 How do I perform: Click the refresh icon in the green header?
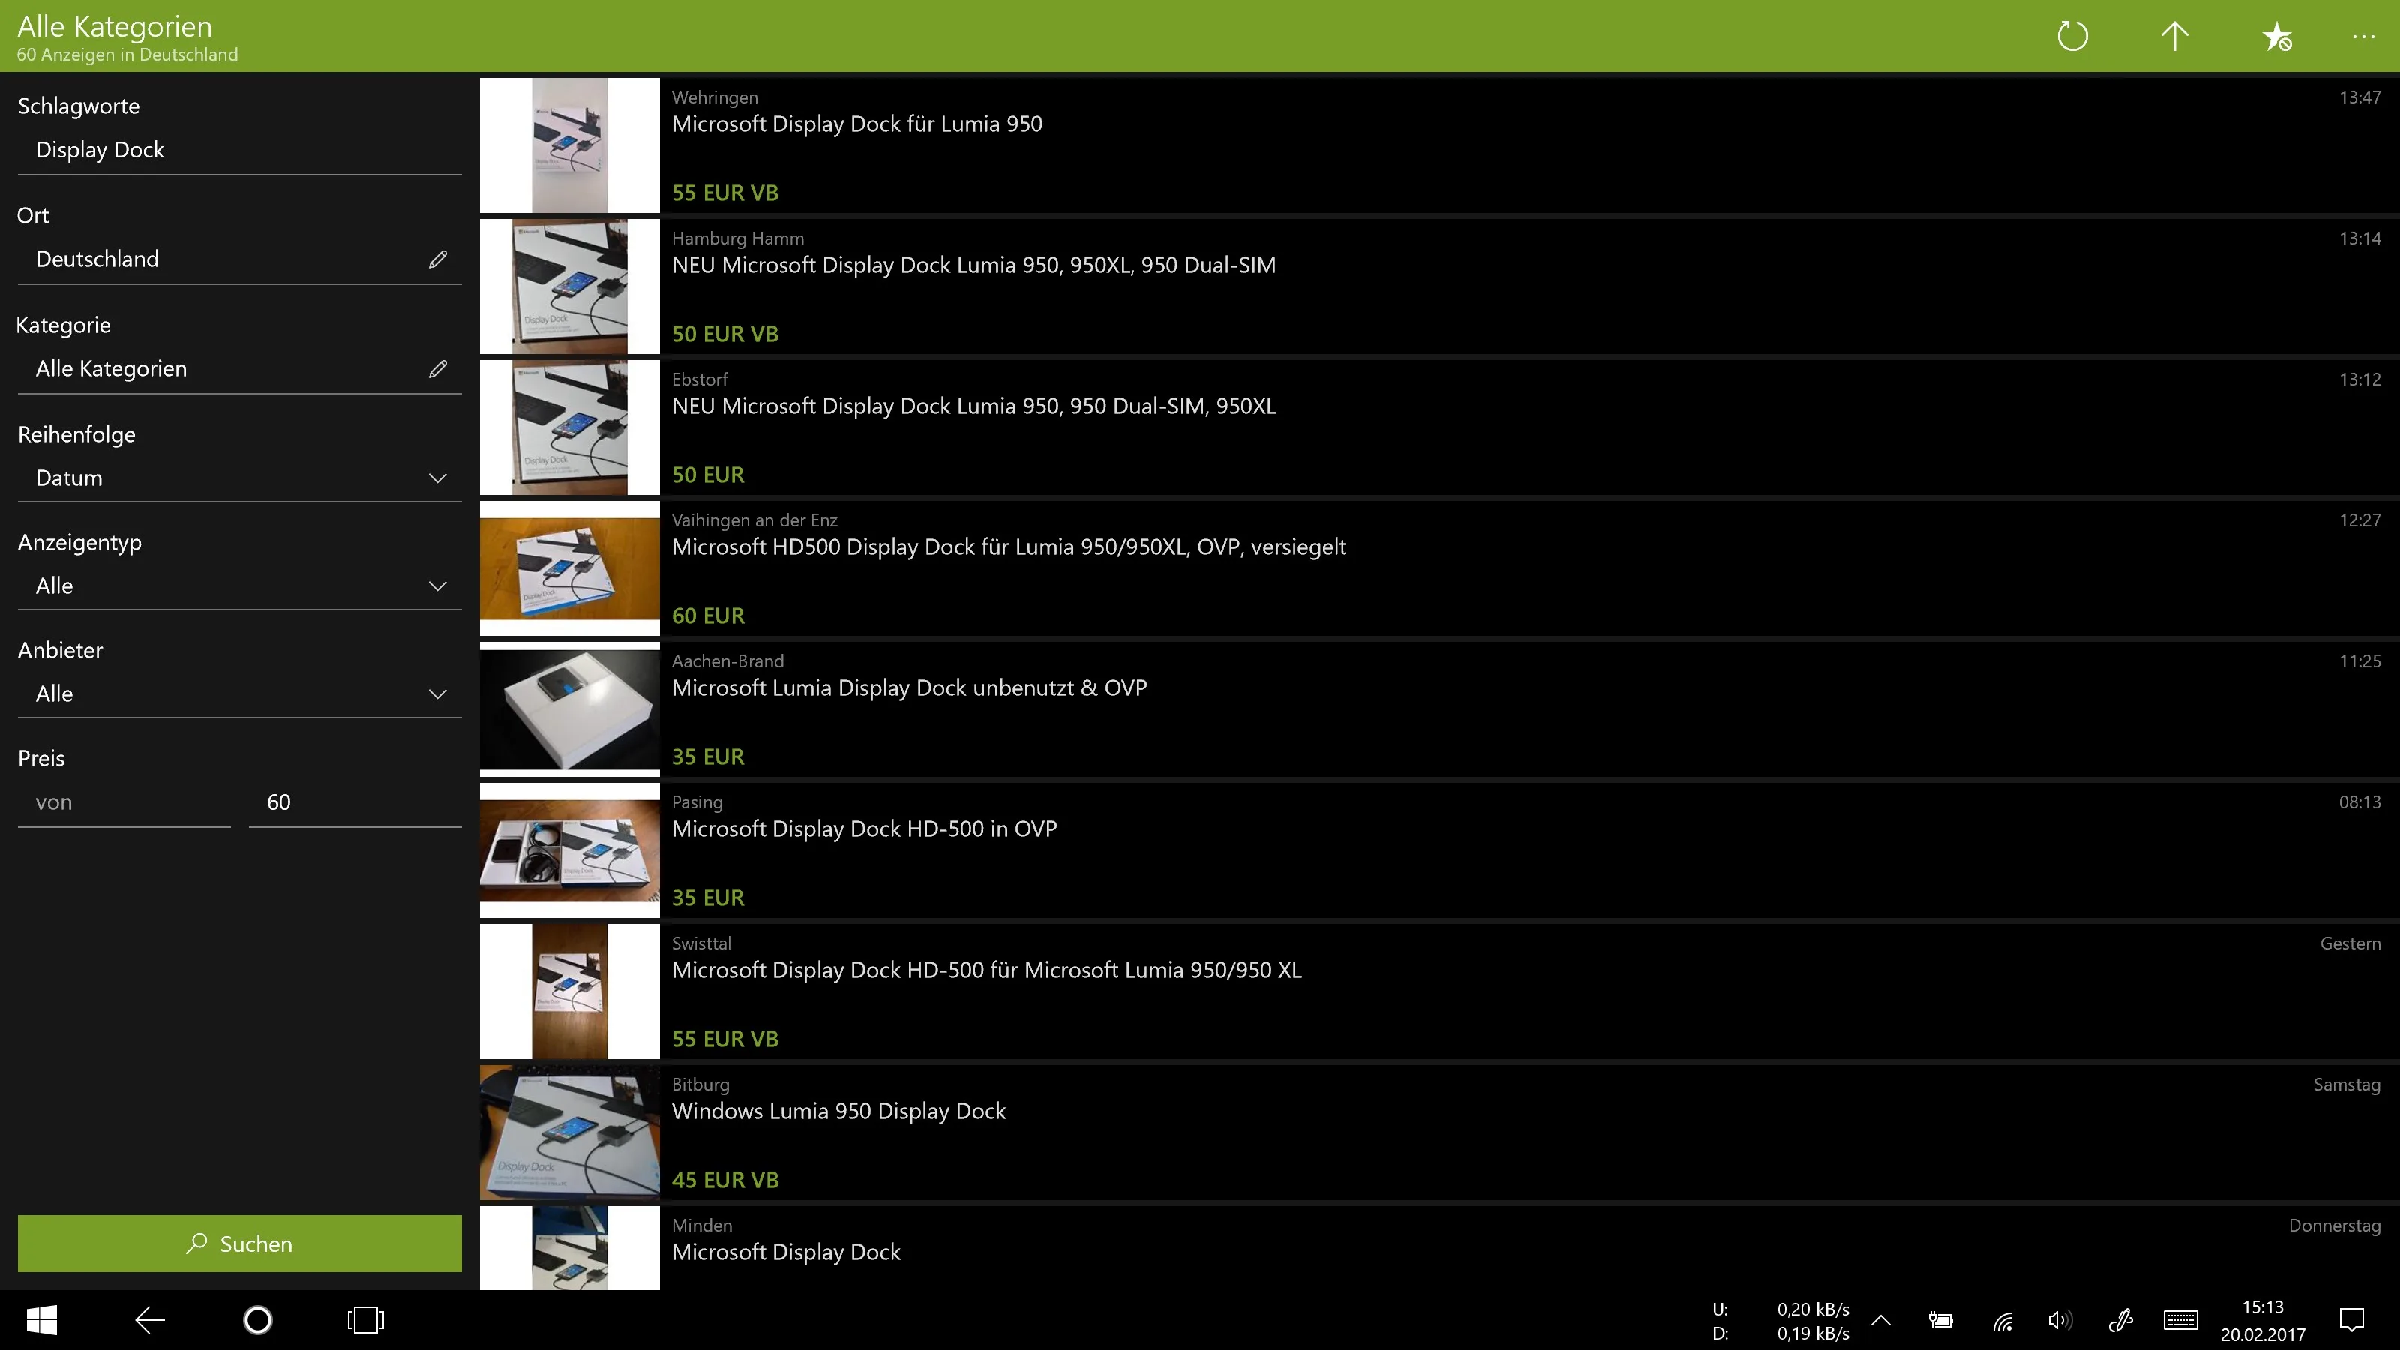click(2072, 36)
